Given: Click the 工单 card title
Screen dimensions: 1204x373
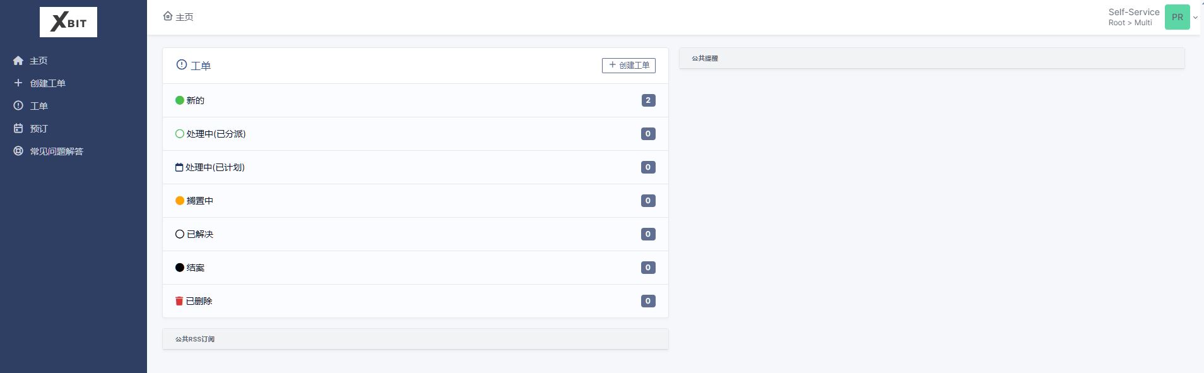Looking at the screenshot, I should click(x=201, y=65).
